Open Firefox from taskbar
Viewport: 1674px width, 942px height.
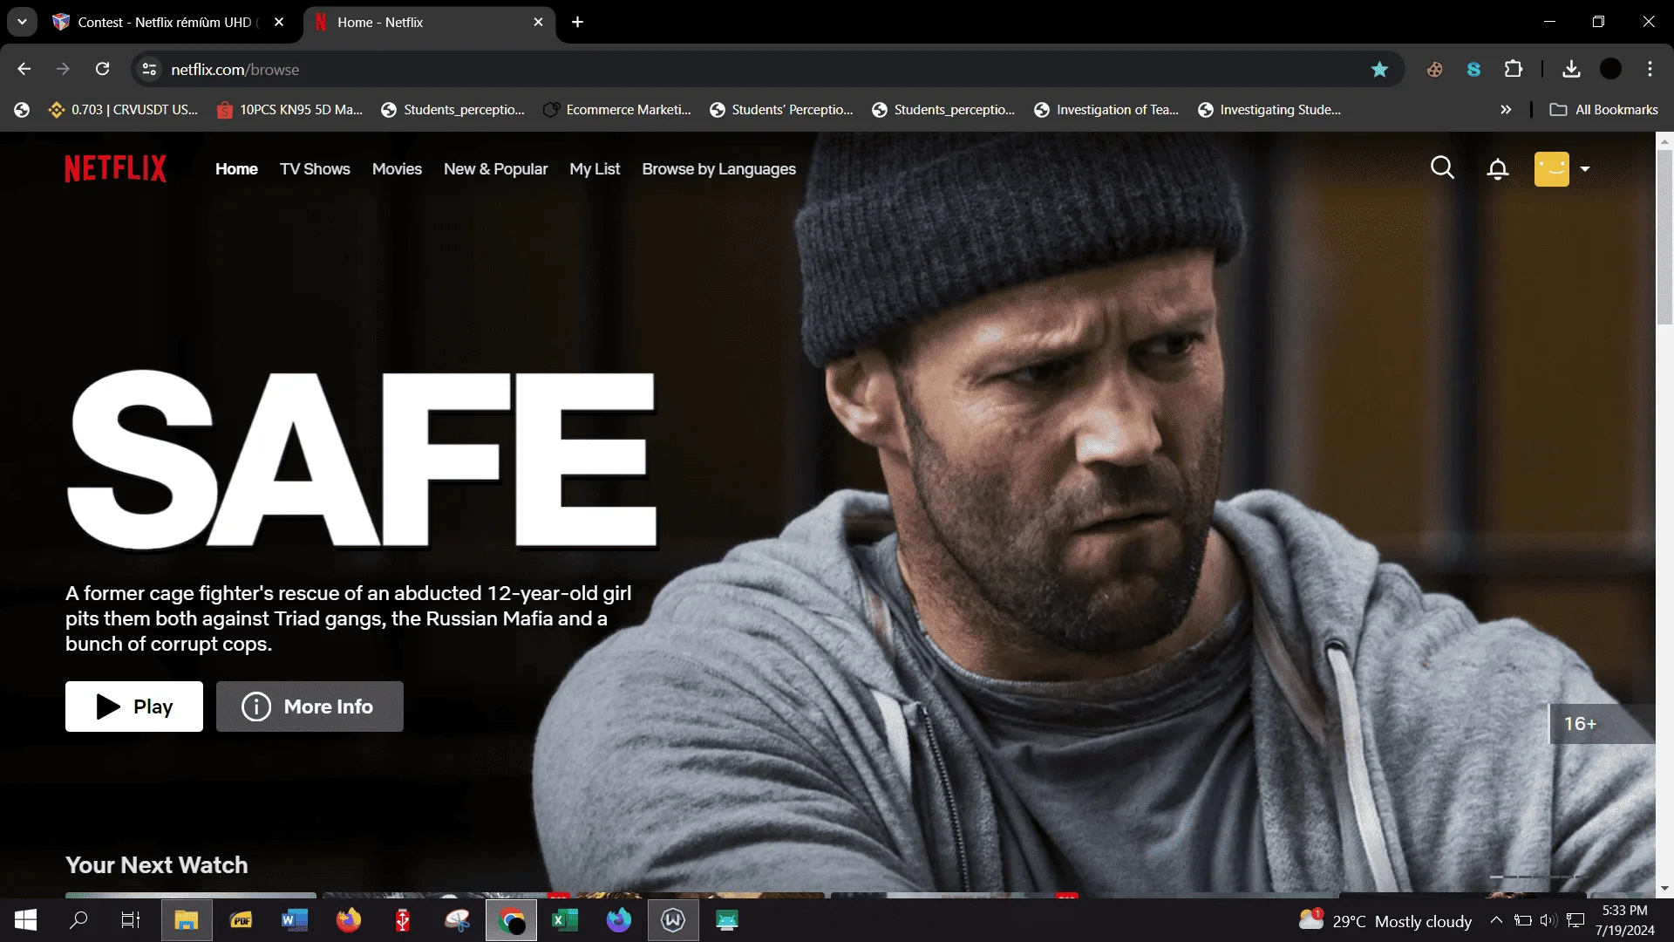pos(349,920)
